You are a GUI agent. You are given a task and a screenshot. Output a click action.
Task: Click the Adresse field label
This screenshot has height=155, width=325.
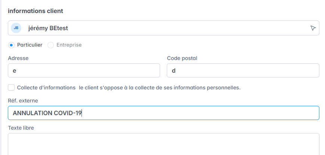(18, 58)
